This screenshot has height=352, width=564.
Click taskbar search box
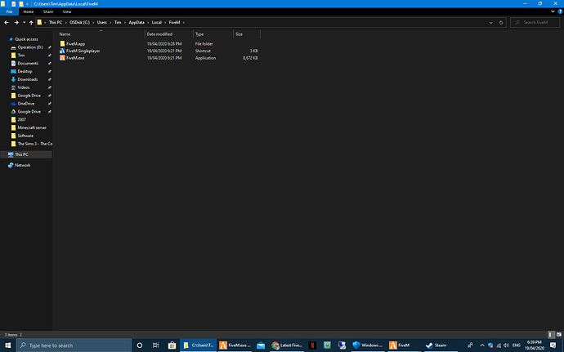coord(74,345)
